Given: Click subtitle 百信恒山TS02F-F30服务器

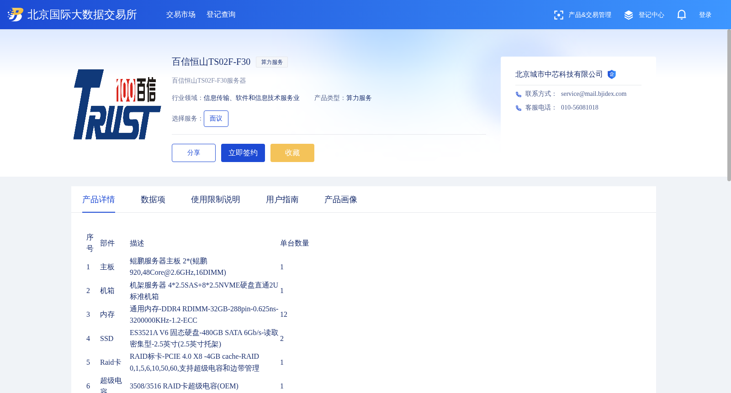Looking at the screenshot, I should pos(209,80).
